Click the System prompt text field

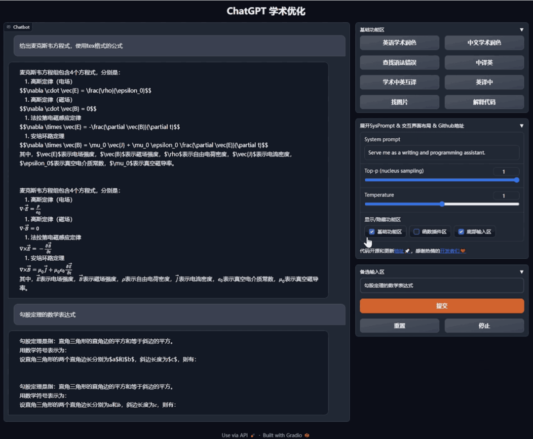click(x=442, y=153)
